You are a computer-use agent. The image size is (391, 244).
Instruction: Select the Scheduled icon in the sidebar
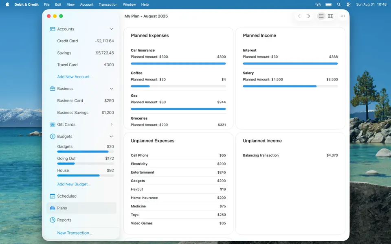(53, 196)
